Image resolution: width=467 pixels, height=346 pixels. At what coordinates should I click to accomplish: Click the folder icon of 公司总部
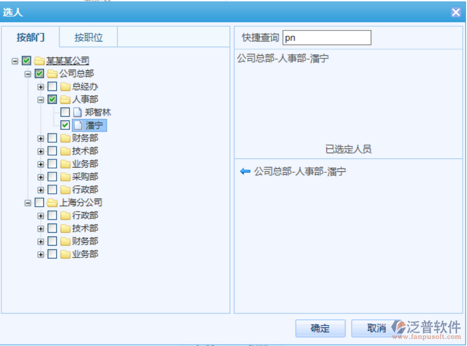[52, 74]
